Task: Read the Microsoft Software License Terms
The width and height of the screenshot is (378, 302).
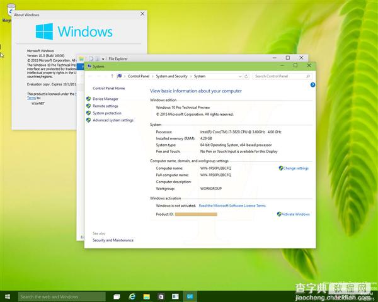Action: 232,206
